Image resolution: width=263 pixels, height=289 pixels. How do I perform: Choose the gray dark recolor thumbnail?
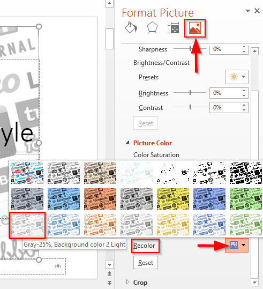137,199
